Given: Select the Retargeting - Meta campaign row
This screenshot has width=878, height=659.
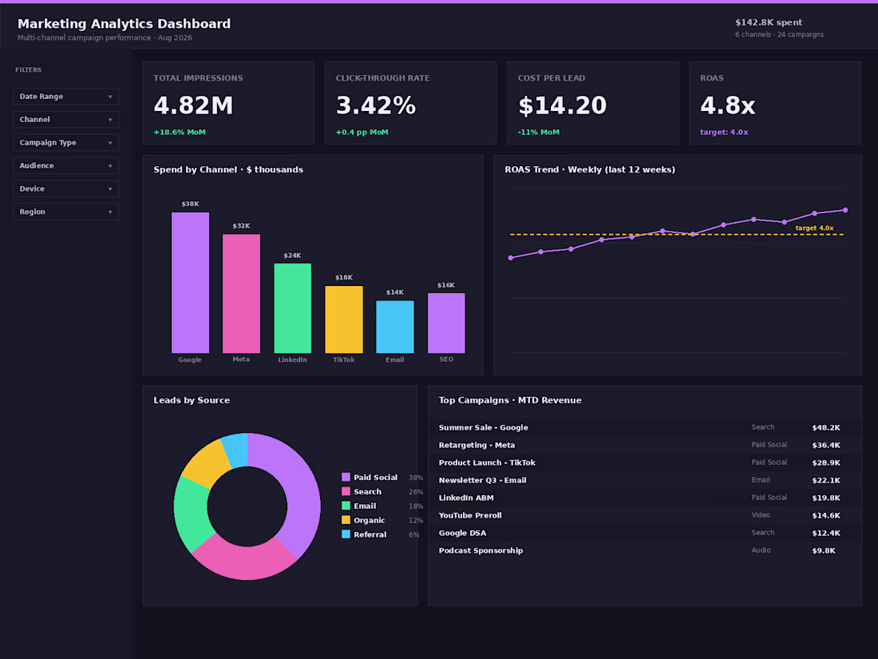Looking at the screenshot, I should pos(644,445).
